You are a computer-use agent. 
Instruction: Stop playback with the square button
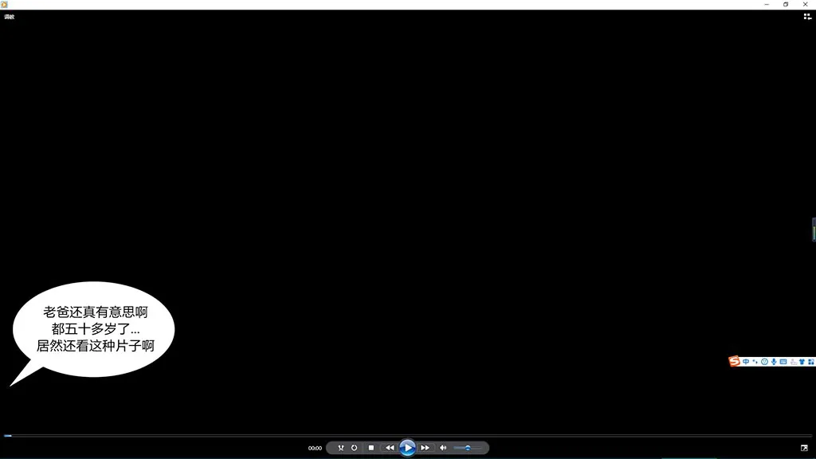pyautogui.click(x=371, y=448)
